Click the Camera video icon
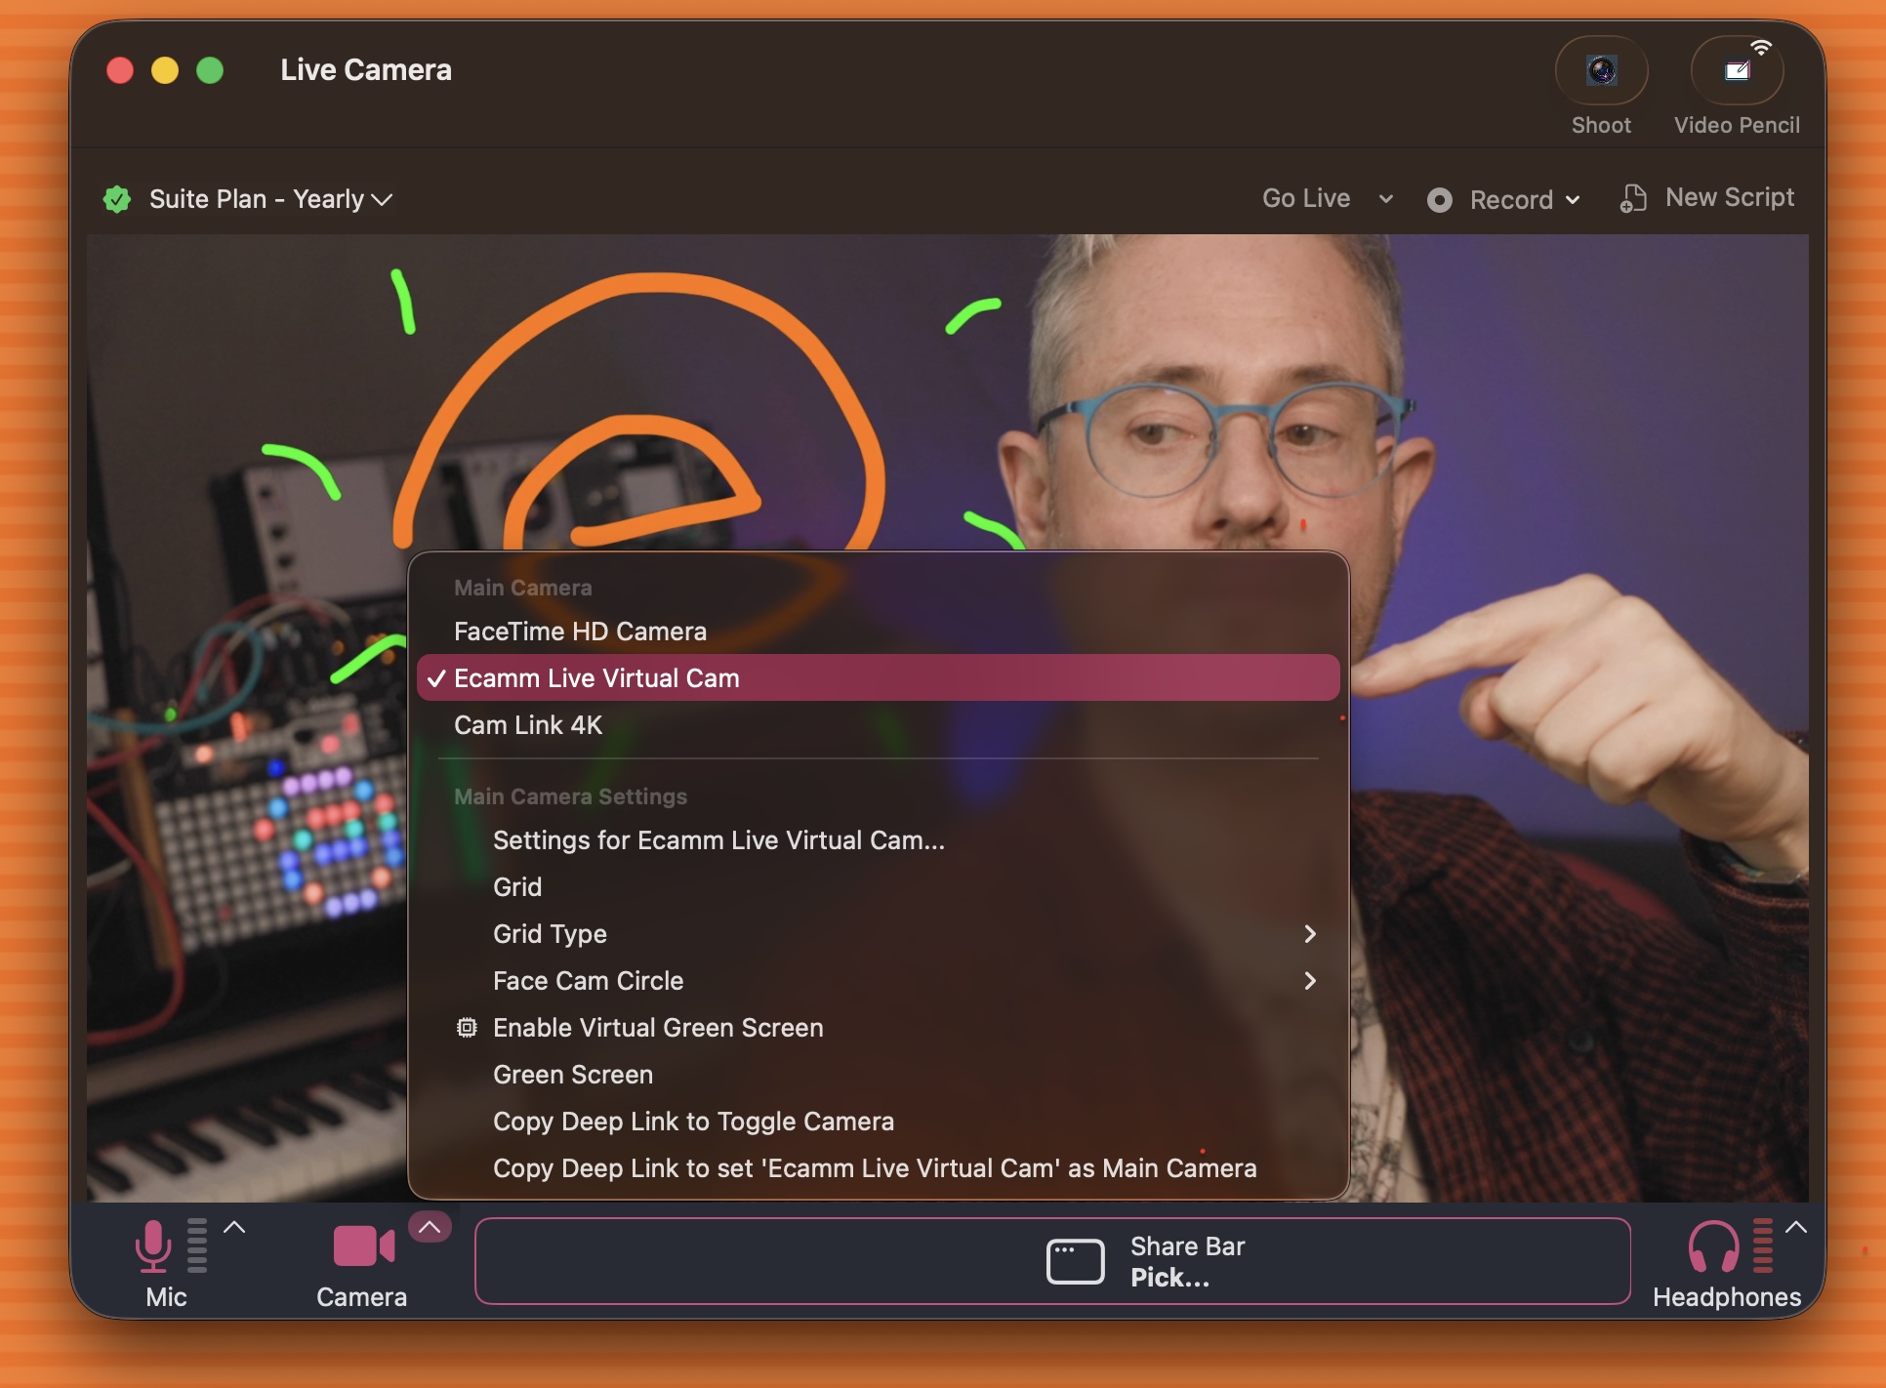 click(363, 1246)
